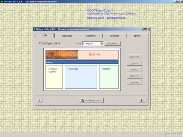Click the Анонсы button

[134, 70]
